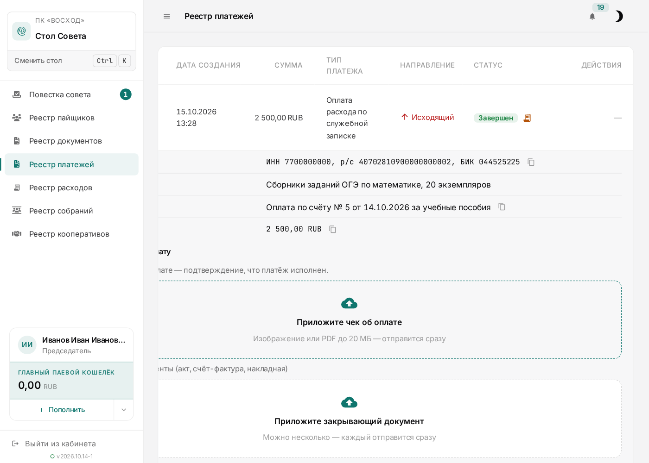Click the Пополнить wallet button
This screenshot has height=463, width=649.
point(62,410)
